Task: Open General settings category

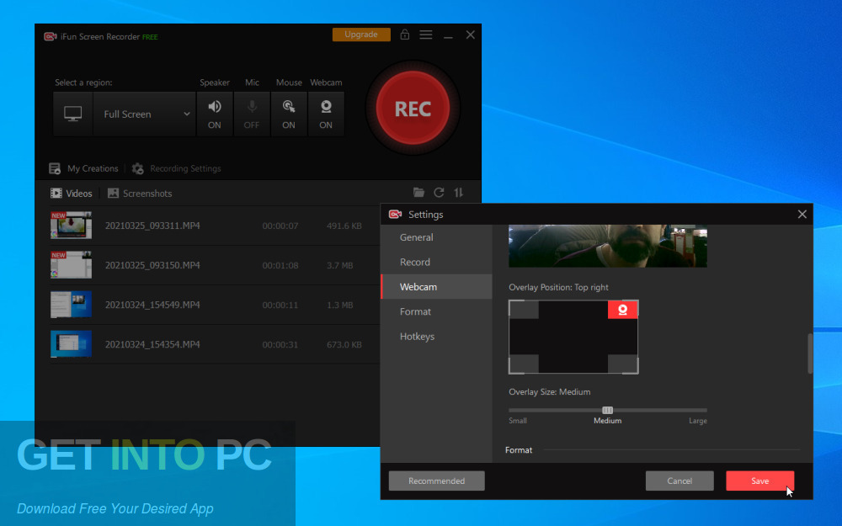Action: tap(436, 237)
